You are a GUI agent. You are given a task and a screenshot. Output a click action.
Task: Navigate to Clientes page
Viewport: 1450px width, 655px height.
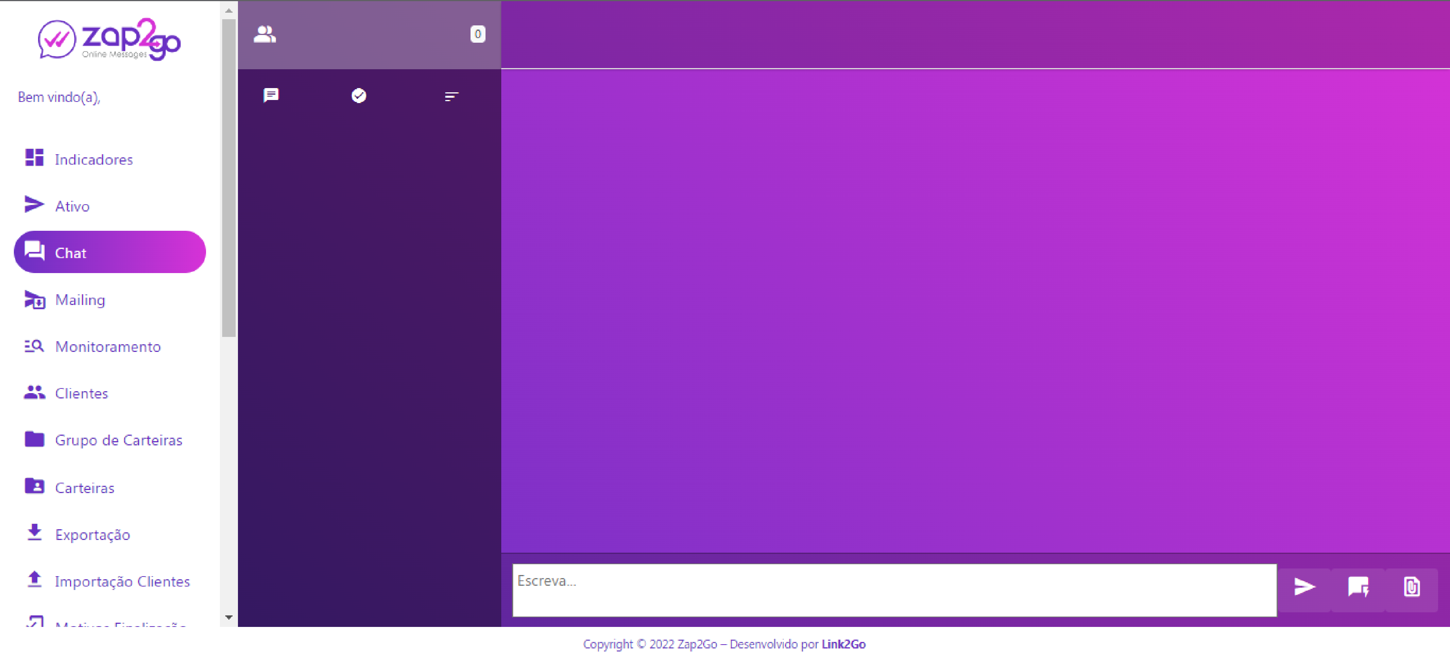81,393
